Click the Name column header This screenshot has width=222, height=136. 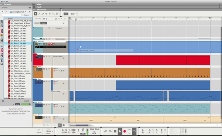[10, 19]
